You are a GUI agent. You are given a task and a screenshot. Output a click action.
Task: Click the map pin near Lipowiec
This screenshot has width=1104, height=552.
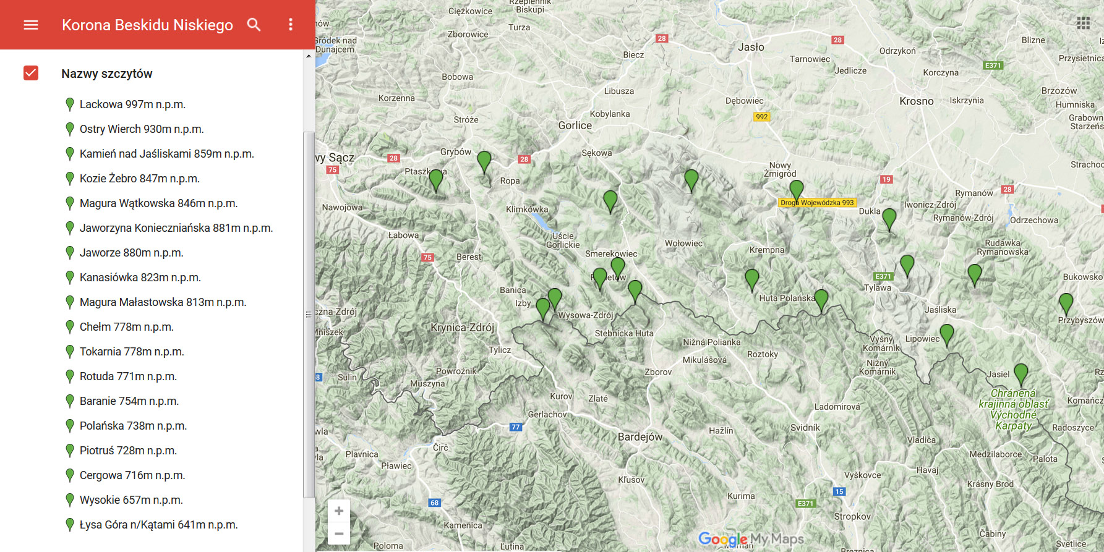click(x=947, y=335)
